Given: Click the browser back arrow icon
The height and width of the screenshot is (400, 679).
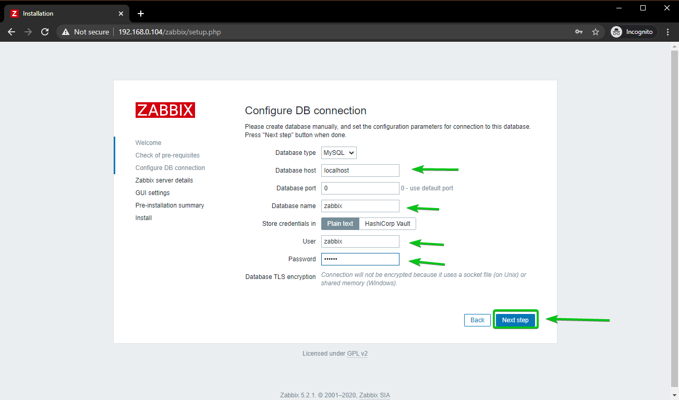Looking at the screenshot, I should [x=11, y=32].
